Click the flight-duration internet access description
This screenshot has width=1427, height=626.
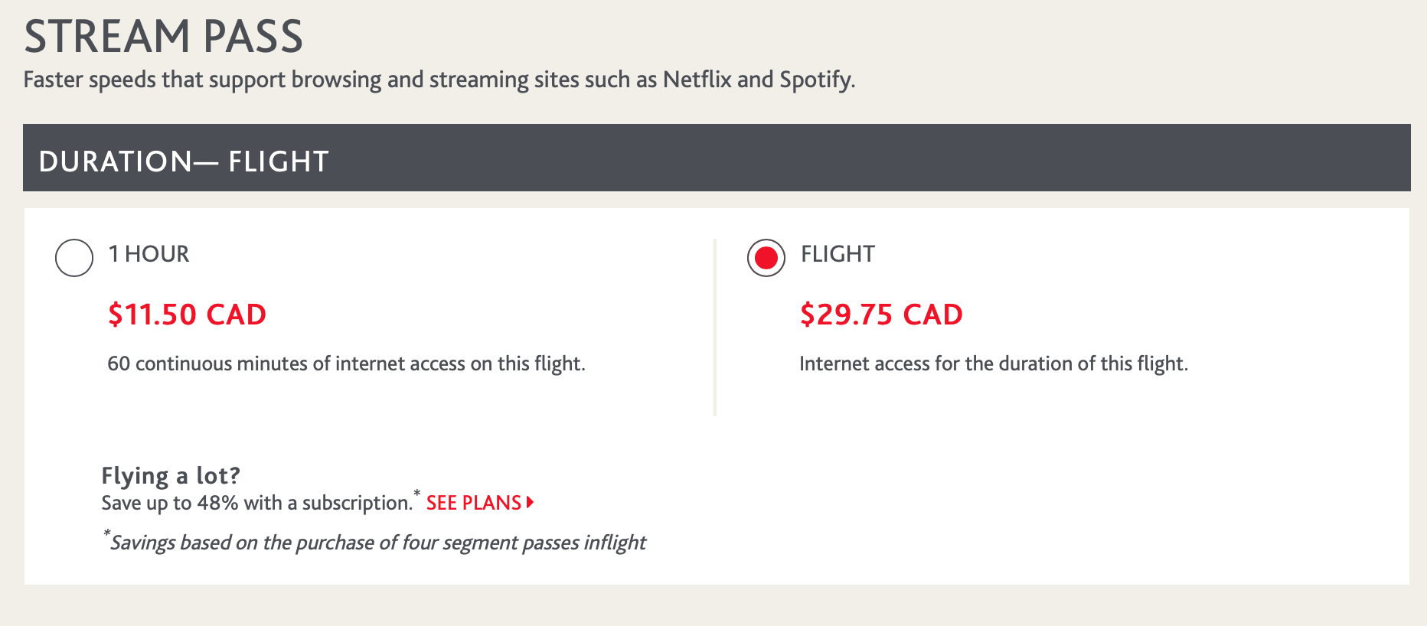coord(994,364)
